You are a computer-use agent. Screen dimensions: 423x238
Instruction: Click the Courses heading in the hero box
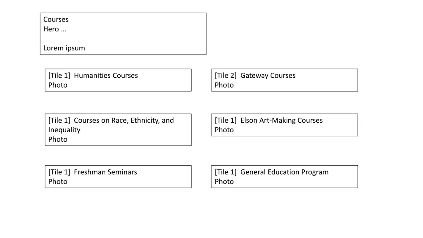pos(56,19)
